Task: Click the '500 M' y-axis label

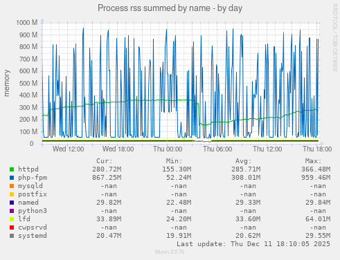Action: (x=28, y=83)
